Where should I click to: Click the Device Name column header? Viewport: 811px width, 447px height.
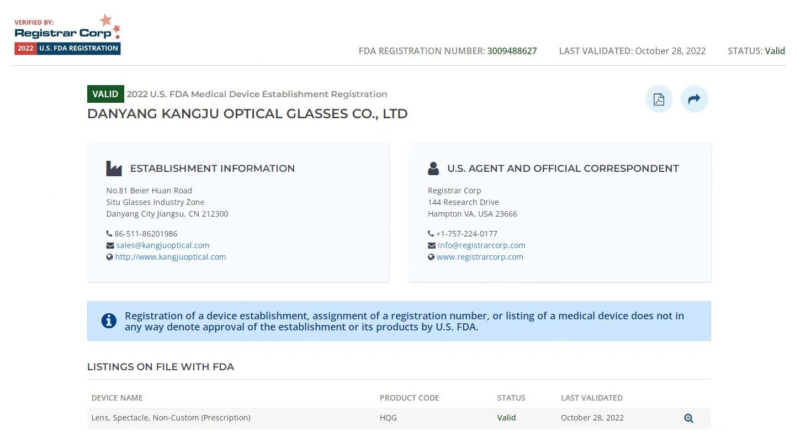[x=117, y=398]
